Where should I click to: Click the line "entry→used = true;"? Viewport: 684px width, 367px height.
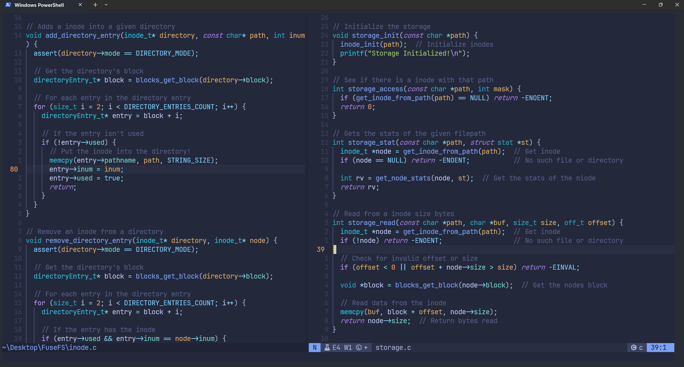(x=86, y=178)
